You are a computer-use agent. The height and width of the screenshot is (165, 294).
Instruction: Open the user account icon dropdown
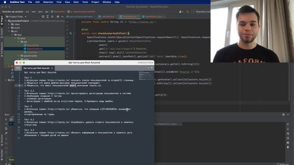[181, 11]
